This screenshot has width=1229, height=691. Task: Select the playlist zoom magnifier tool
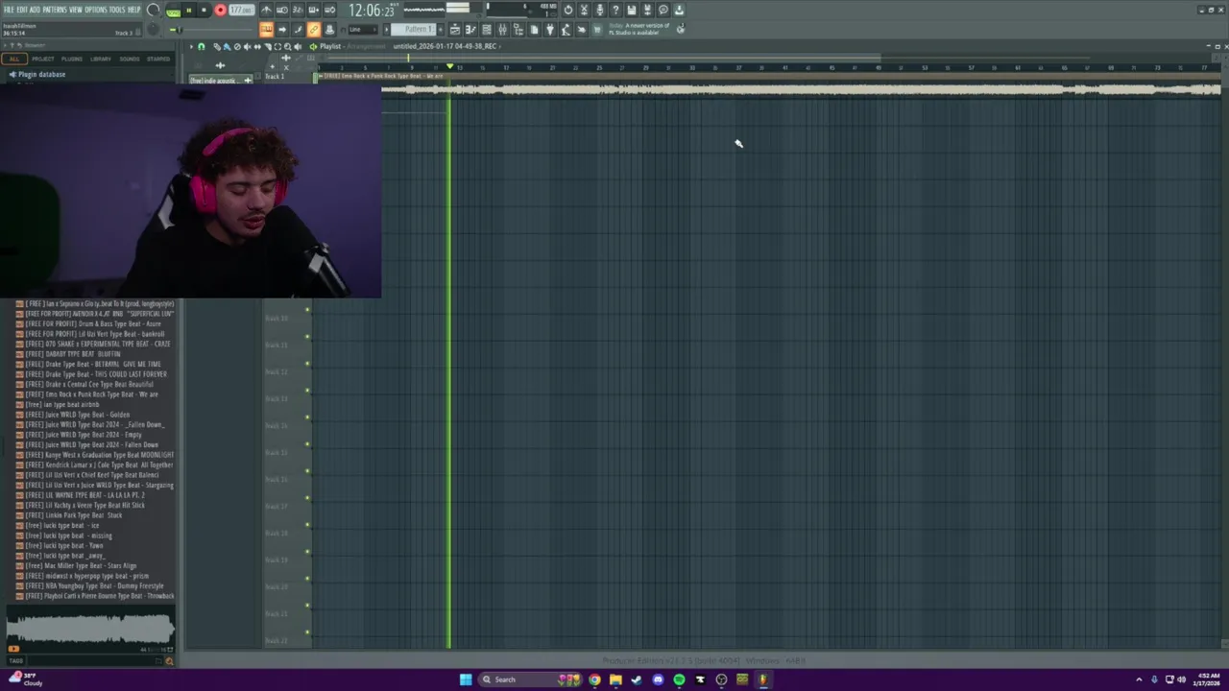tap(288, 47)
